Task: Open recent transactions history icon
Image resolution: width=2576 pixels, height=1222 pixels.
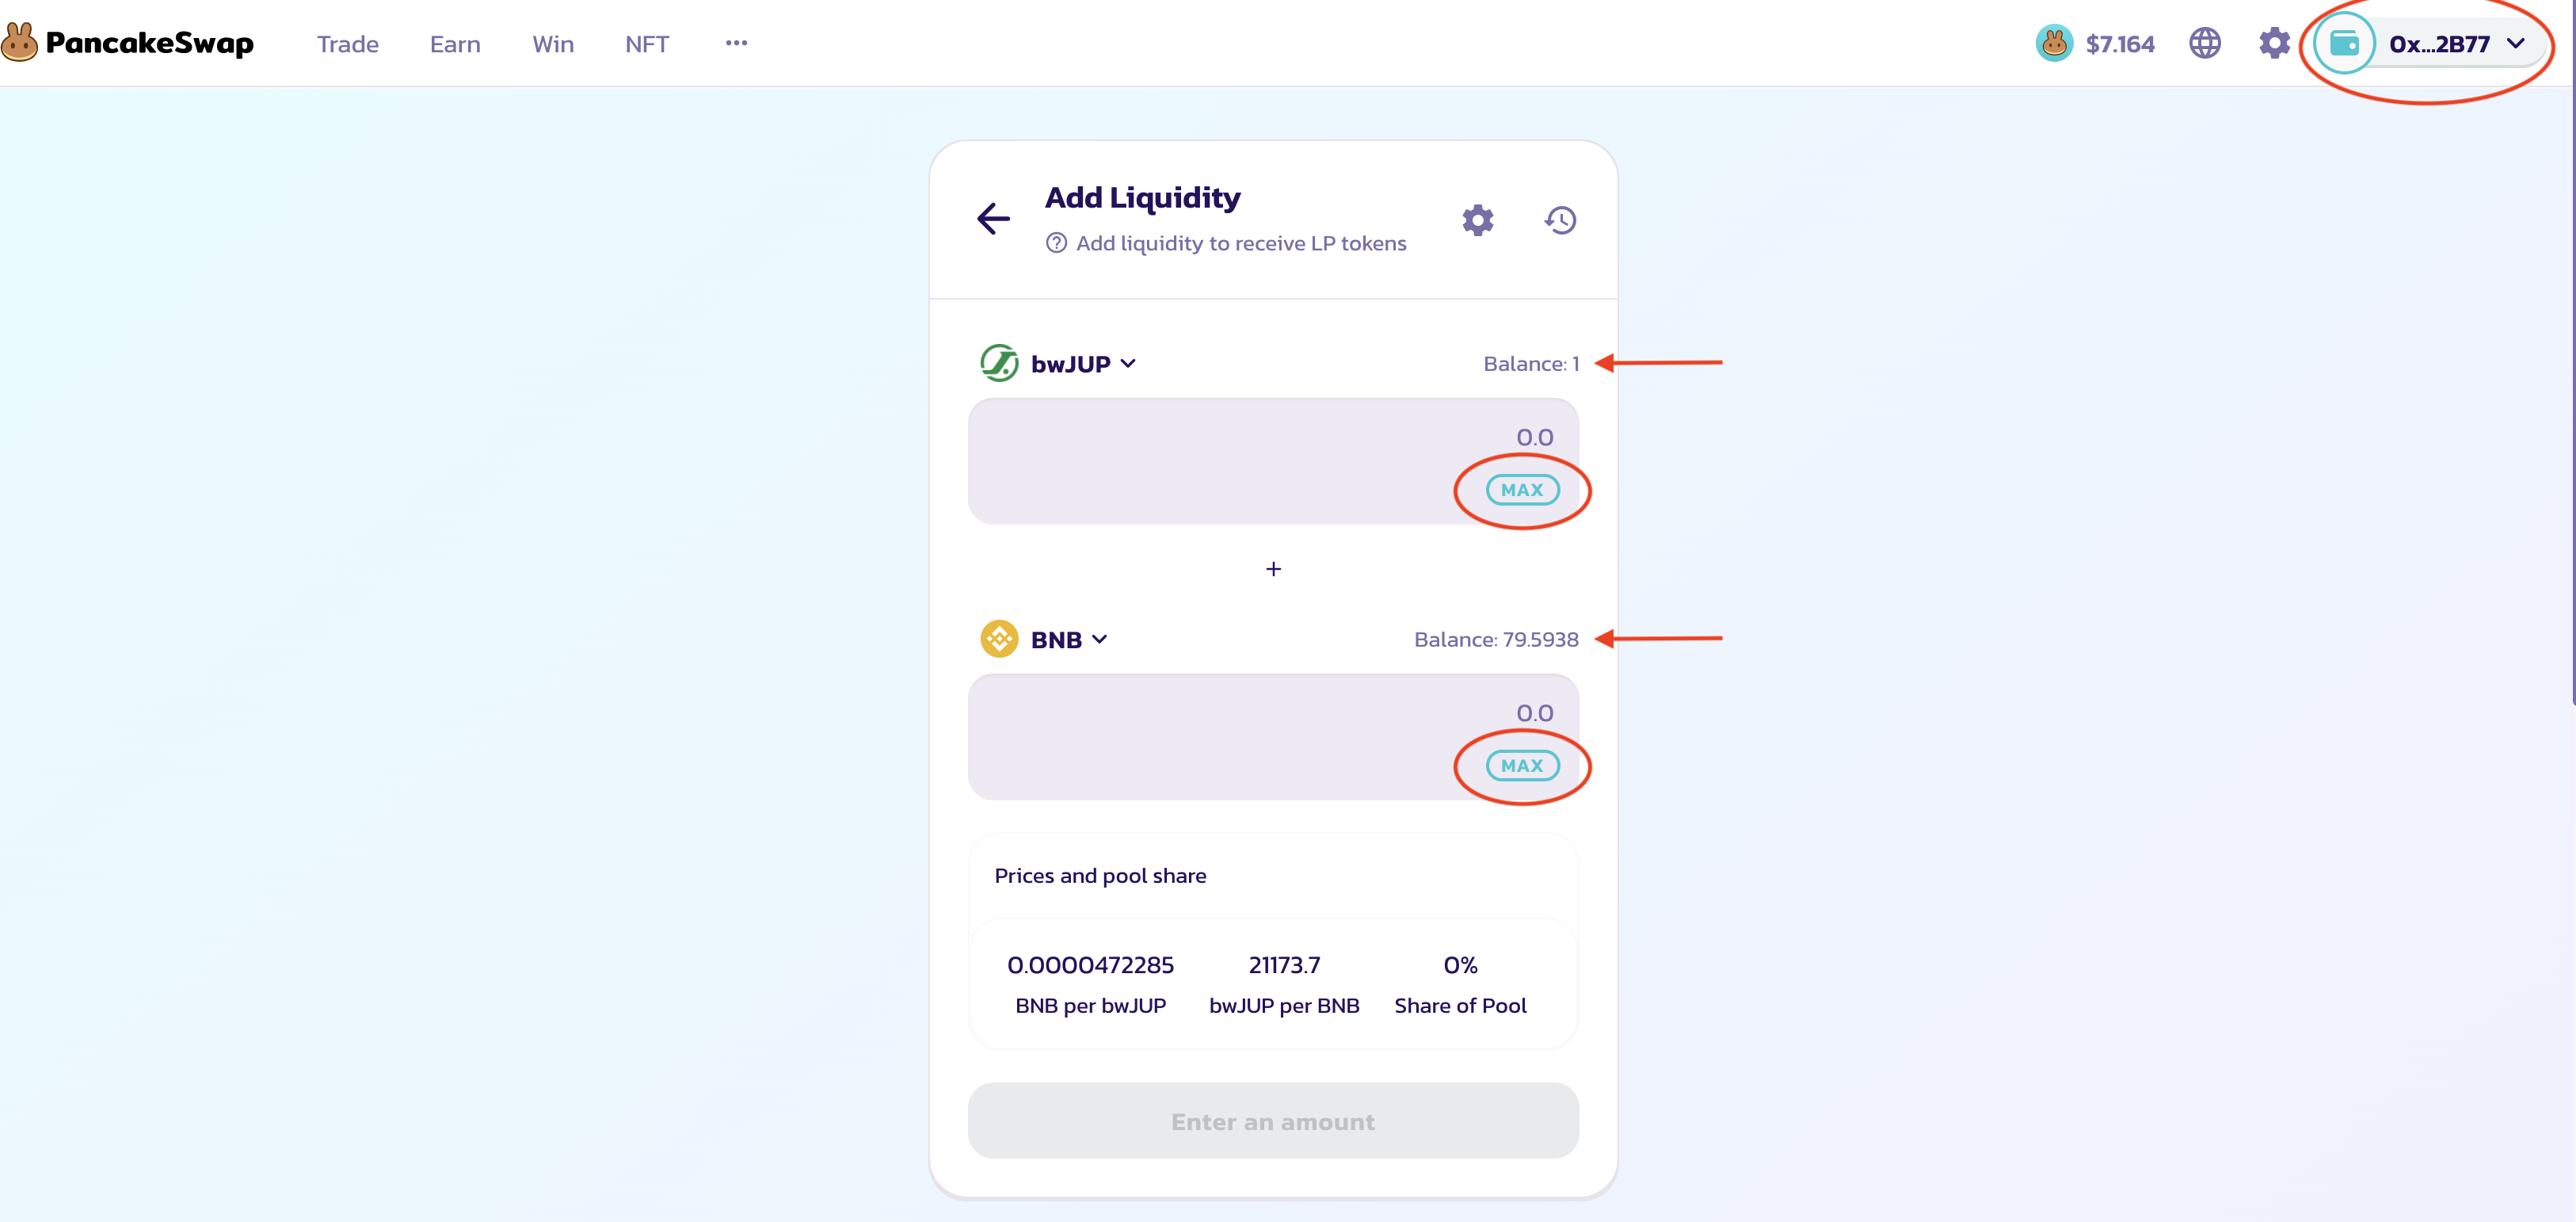Action: point(1560,220)
